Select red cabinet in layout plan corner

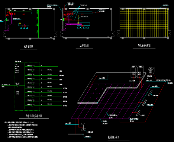click(x=8, y=12)
